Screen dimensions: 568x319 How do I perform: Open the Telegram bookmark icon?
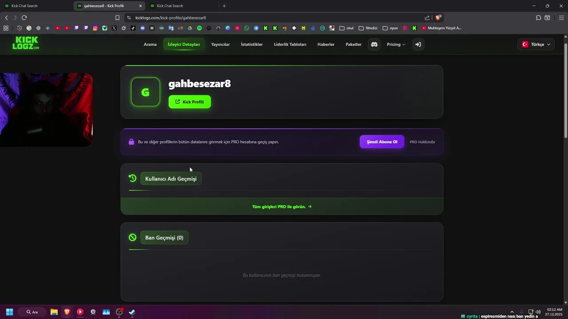(x=256, y=28)
